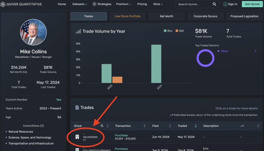Click the sidebar May 17, 2024 Last Traded value
264x151 pixels.
pos(48,82)
